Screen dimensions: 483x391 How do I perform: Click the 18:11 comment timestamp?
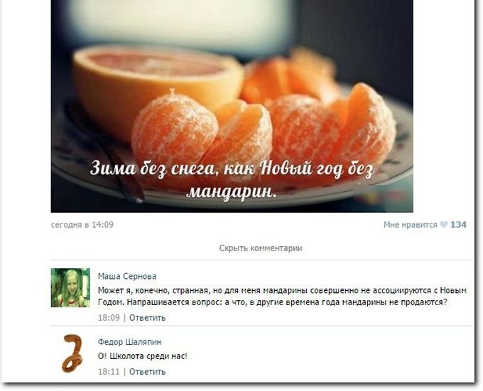tap(109, 372)
